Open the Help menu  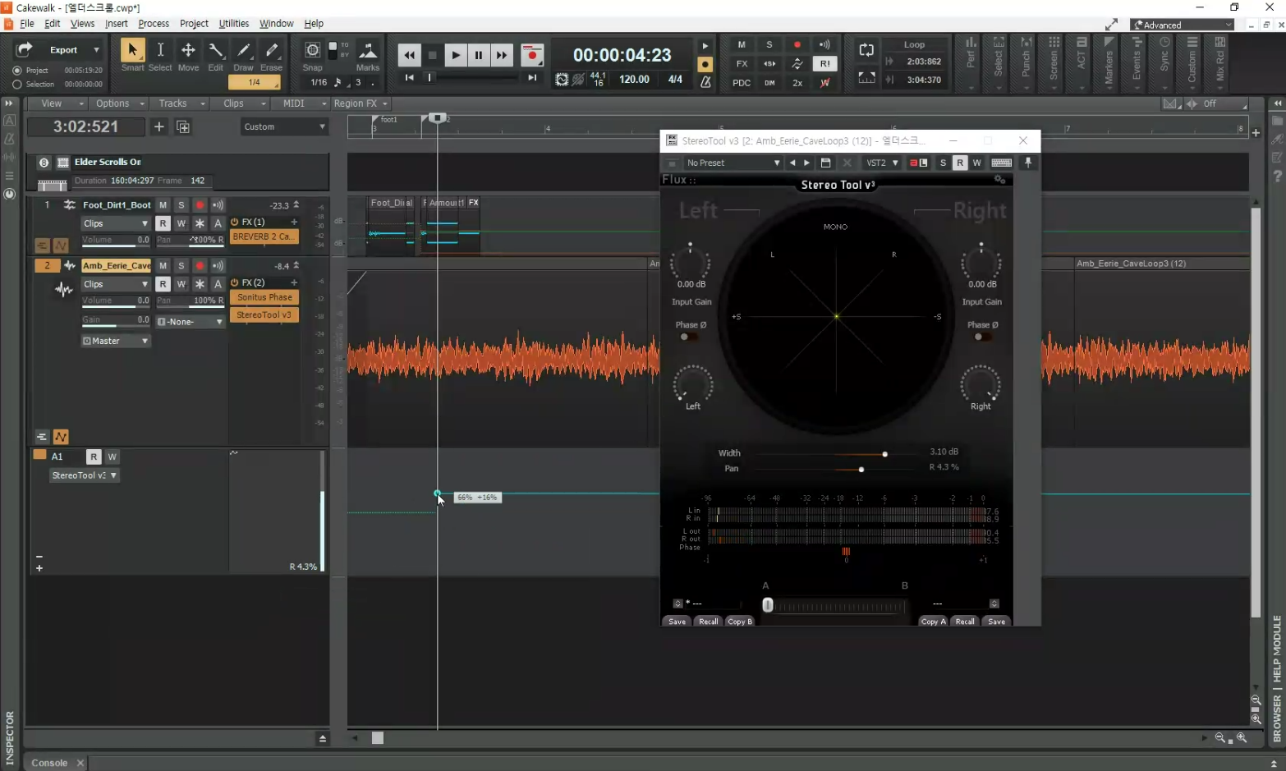314,24
